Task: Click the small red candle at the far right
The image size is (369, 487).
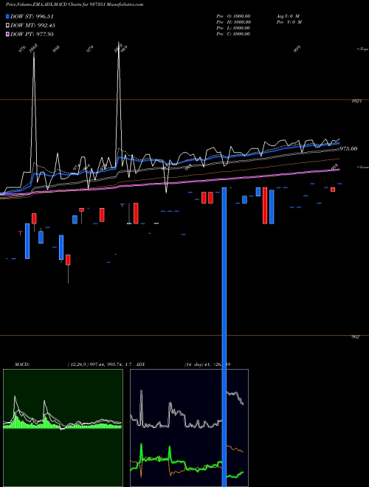Action: click(333, 190)
